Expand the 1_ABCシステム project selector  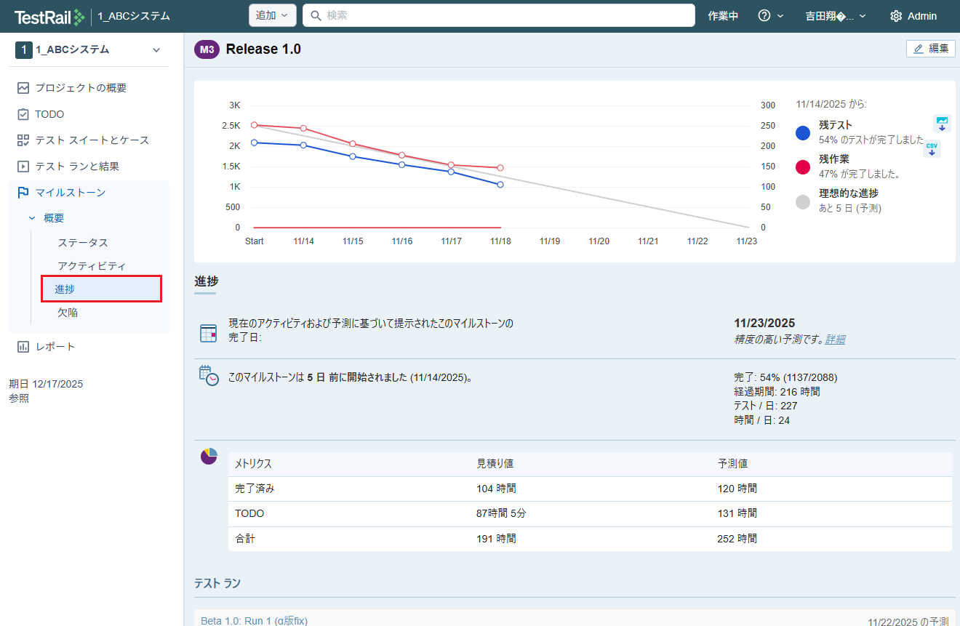tap(156, 50)
